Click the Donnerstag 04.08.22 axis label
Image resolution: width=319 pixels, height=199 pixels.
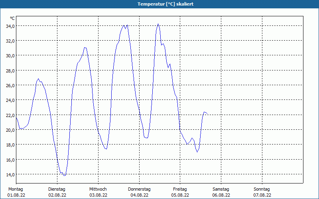click(139, 192)
